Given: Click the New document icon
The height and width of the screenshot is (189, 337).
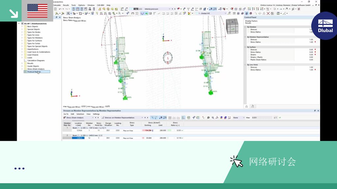Looking at the screenshot, I should click(55, 9).
